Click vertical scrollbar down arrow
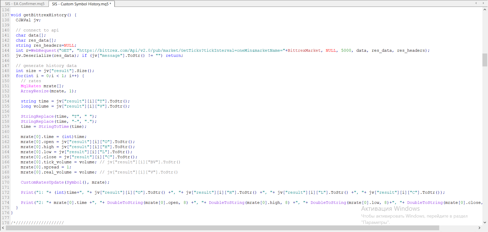488x232 pixels. [485, 222]
